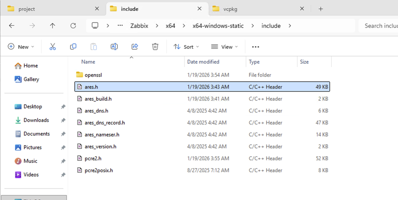Open a new tab with plus button
This screenshot has height=200, width=398.
(321, 9)
